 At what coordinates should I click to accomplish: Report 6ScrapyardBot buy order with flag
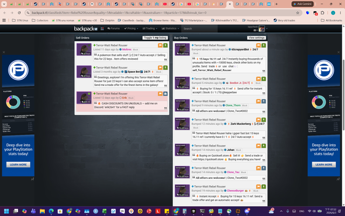[258, 45]
